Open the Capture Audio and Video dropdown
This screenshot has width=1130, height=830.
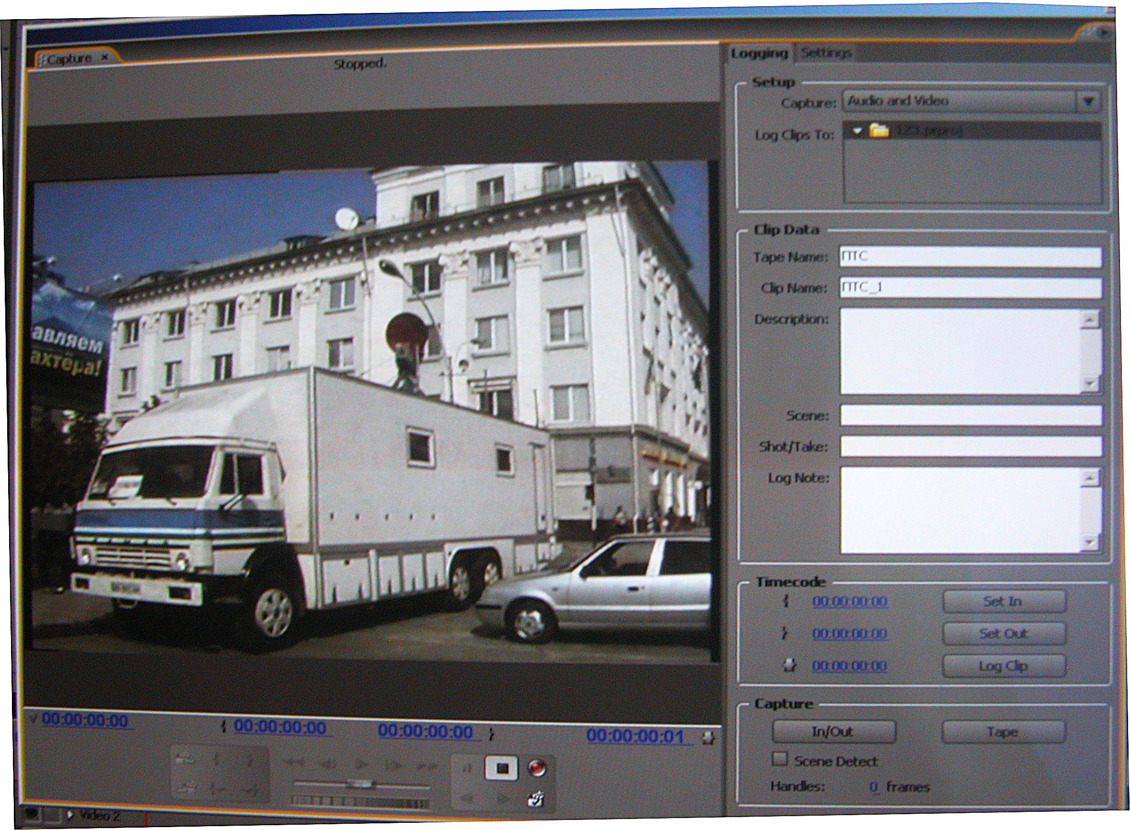point(1087,101)
